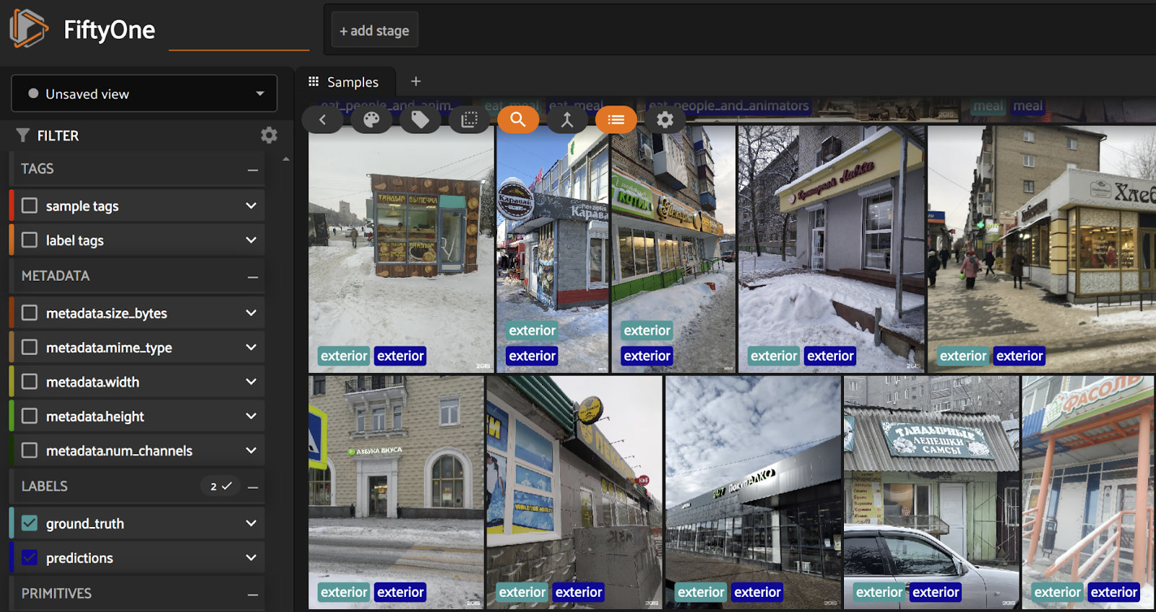This screenshot has width=1156, height=612.
Task: Expand the metadata.height filter chevron
Action: pos(251,416)
